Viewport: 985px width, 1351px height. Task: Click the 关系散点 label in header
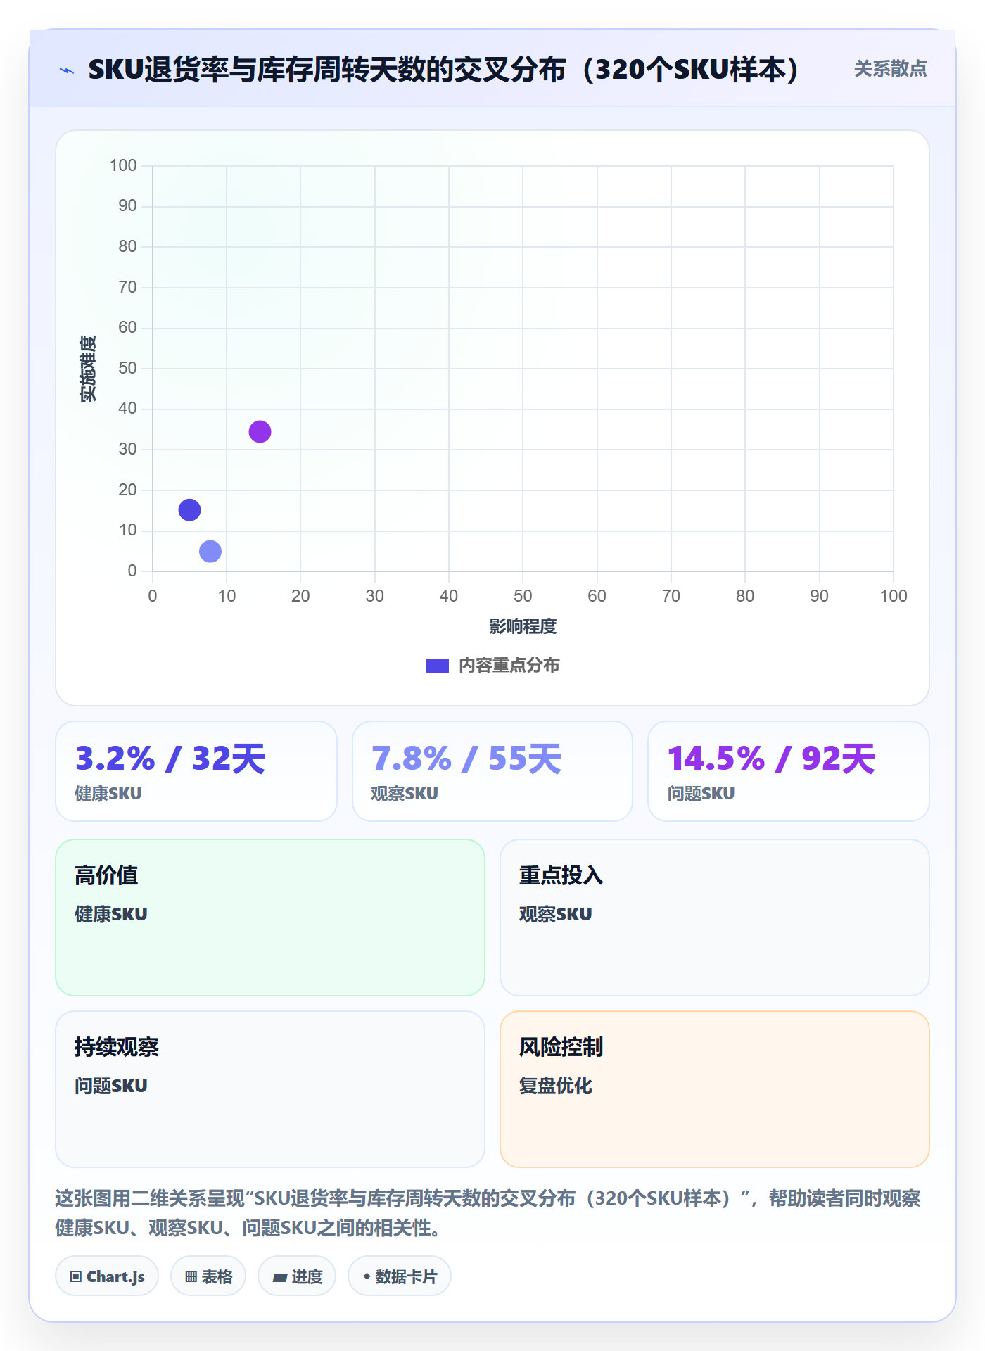pos(890,69)
